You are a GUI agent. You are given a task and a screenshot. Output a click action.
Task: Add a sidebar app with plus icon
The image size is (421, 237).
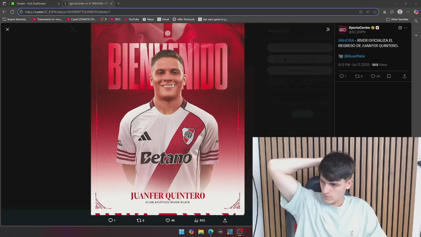point(416,35)
